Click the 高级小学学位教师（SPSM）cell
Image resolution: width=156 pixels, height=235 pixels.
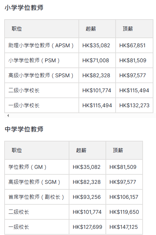[x=42, y=75]
